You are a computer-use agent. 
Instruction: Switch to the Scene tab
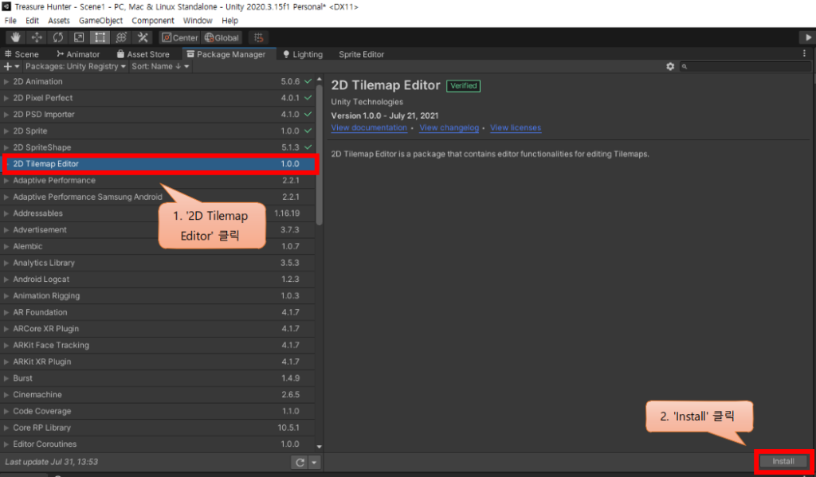(x=22, y=54)
